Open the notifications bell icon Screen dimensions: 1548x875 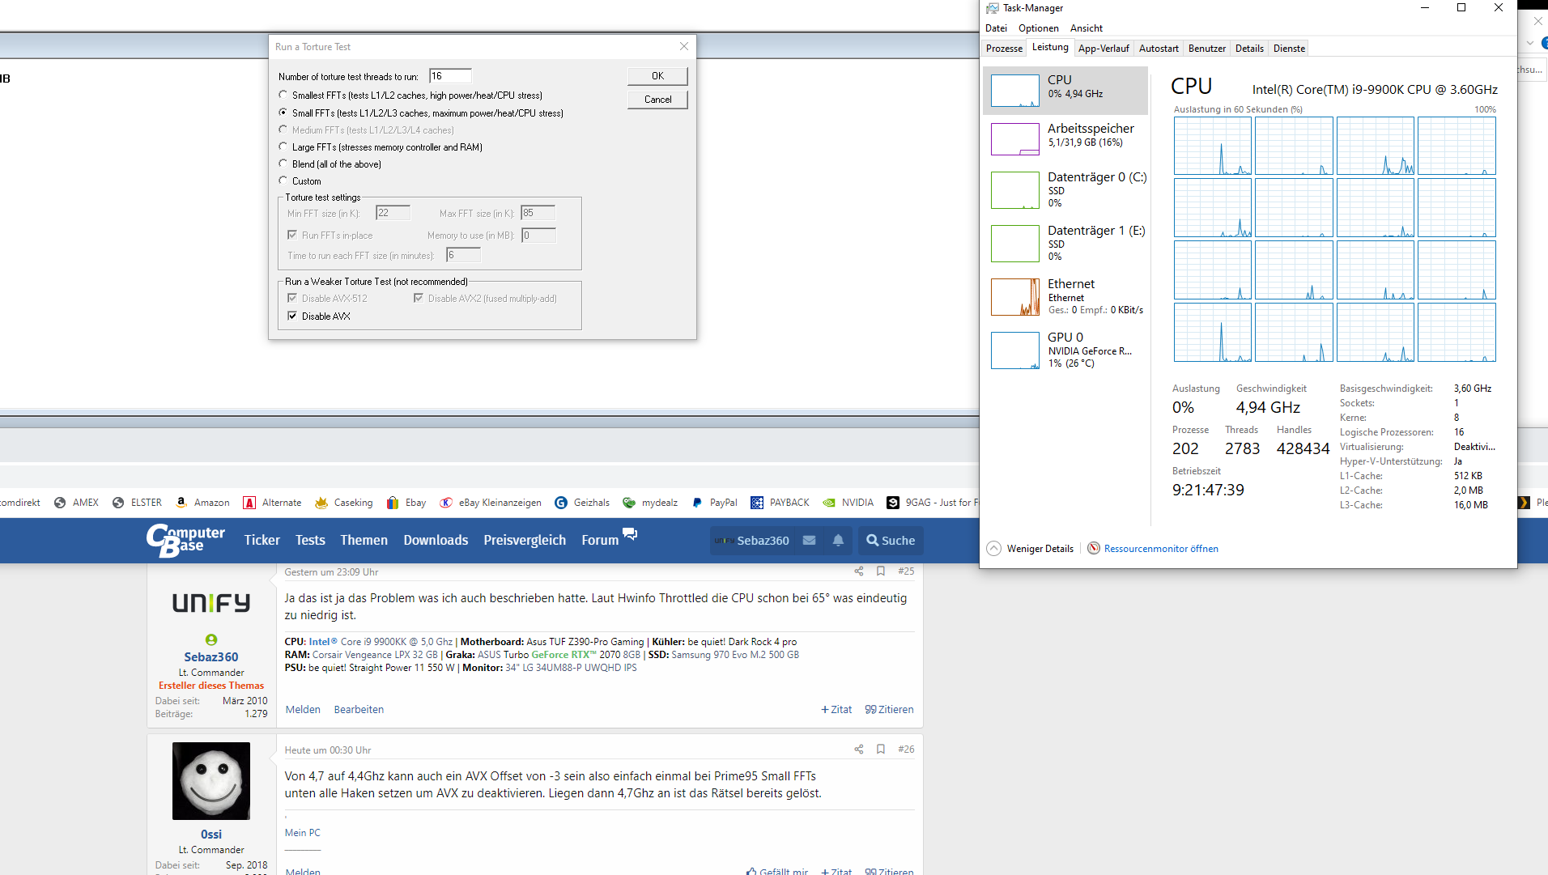pyautogui.click(x=838, y=540)
